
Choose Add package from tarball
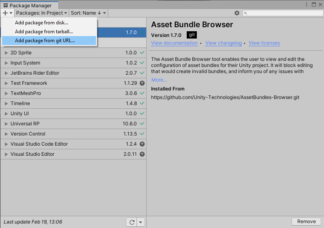(x=49, y=32)
